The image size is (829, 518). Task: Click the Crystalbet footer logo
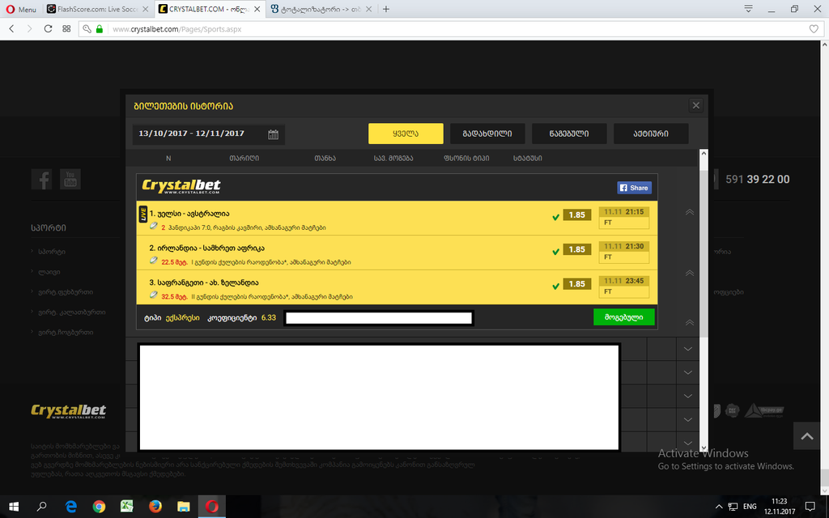click(68, 410)
